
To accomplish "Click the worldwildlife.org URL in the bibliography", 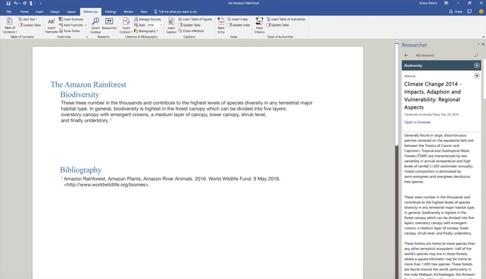I will pyautogui.click(x=106, y=185).
